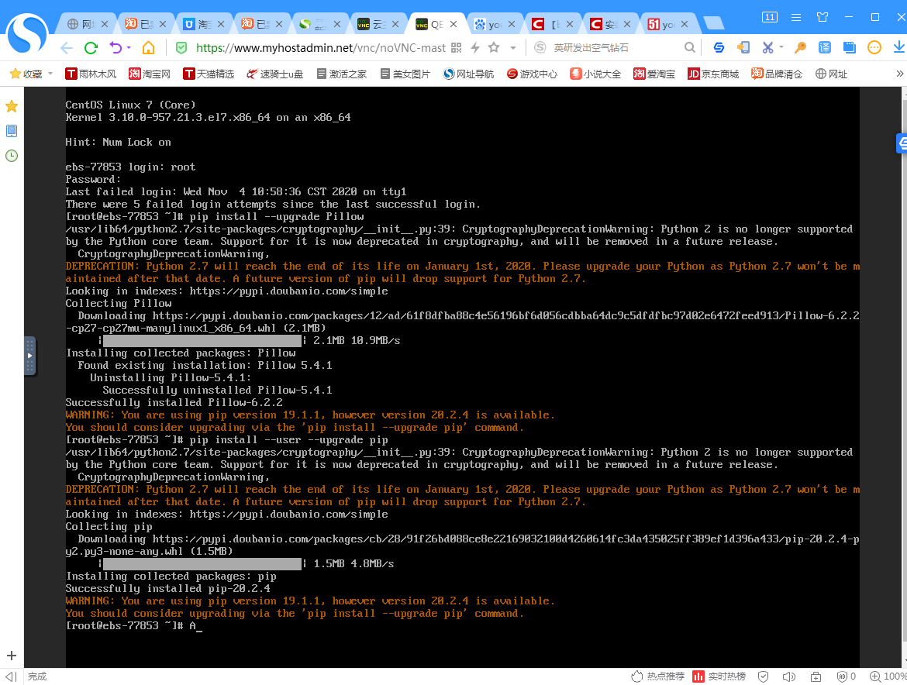This screenshot has height=685, width=907.
Task: Open the QR code icon in address bar
Action: point(457,47)
